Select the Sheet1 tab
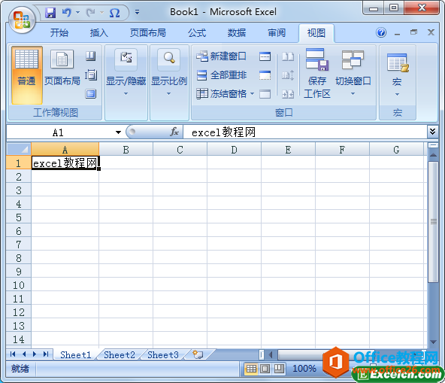This screenshot has width=445, height=383. pos(75,355)
